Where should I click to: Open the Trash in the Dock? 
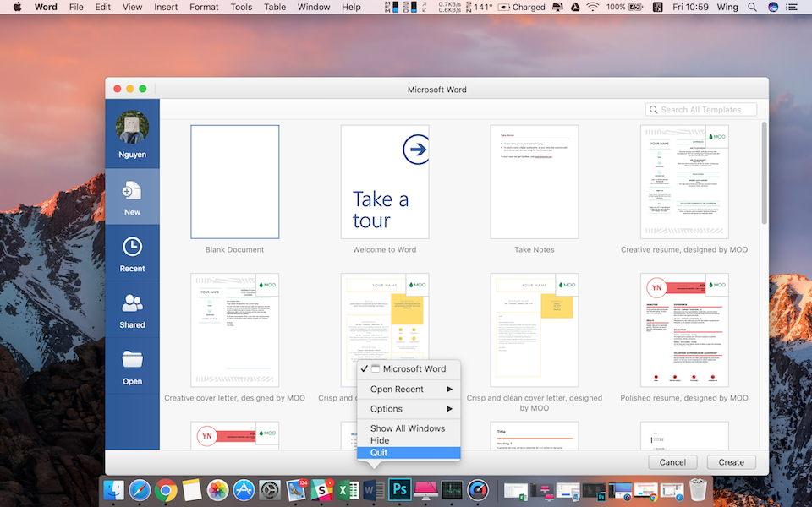(698, 489)
